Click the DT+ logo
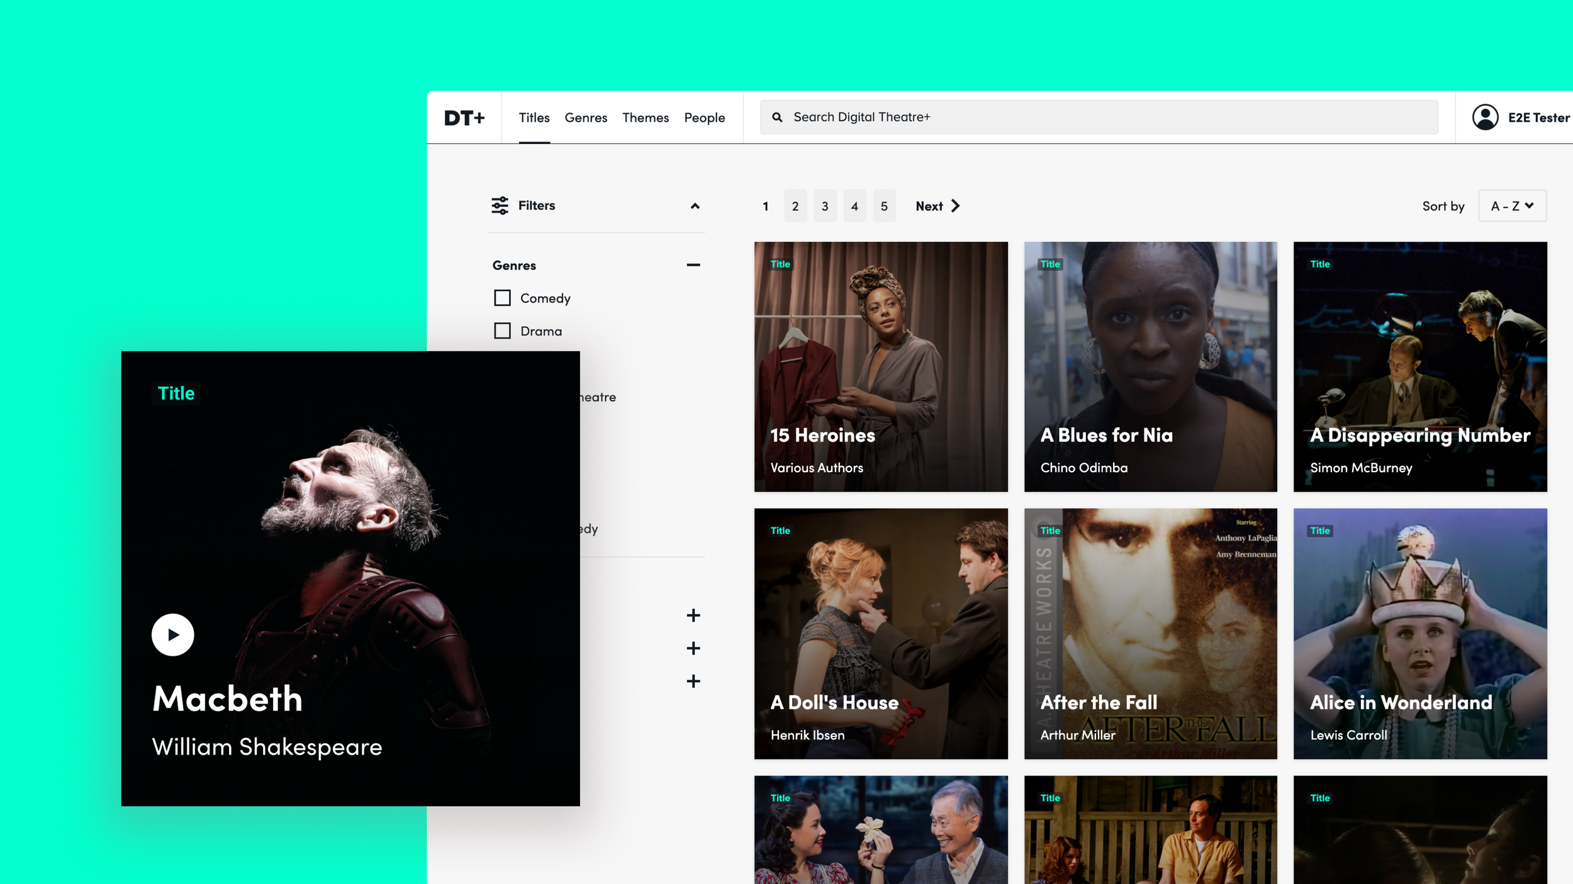 (x=464, y=118)
